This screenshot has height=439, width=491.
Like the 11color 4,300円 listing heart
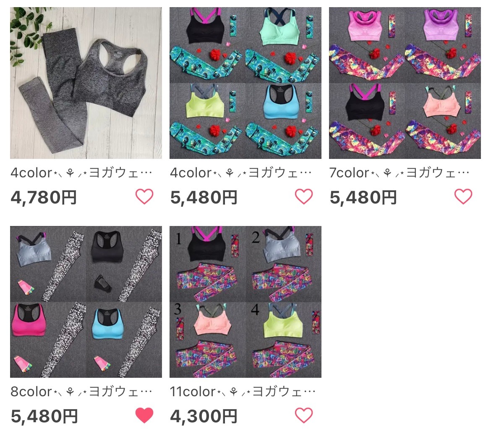point(304,415)
